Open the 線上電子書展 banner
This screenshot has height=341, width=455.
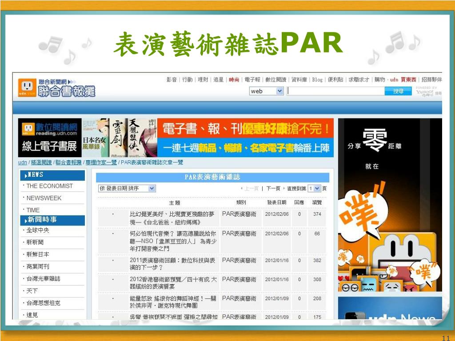point(50,138)
